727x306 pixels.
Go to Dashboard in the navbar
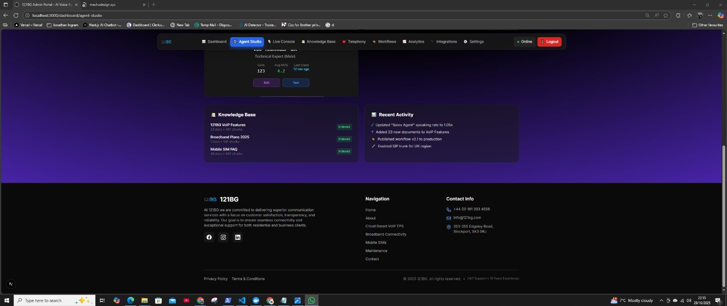[x=214, y=42]
